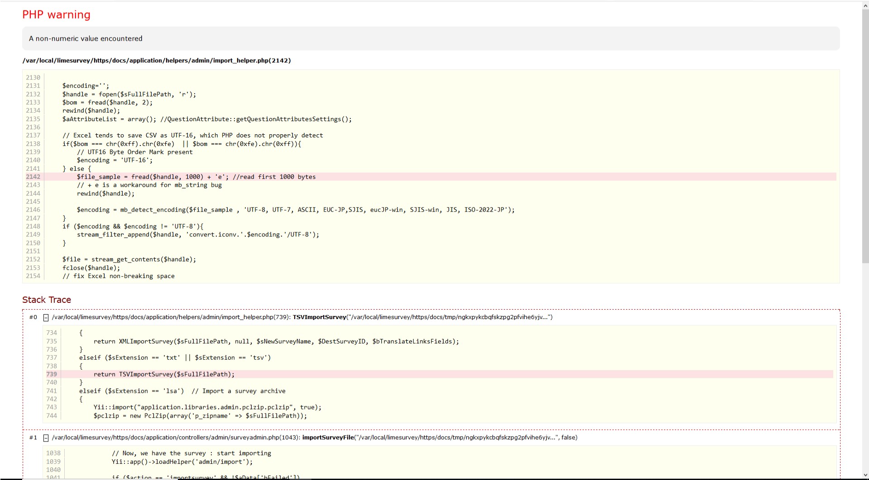The width and height of the screenshot is (869, 480).
Task: Click highlighted line number 2142
Action: [x=33, y=177]
